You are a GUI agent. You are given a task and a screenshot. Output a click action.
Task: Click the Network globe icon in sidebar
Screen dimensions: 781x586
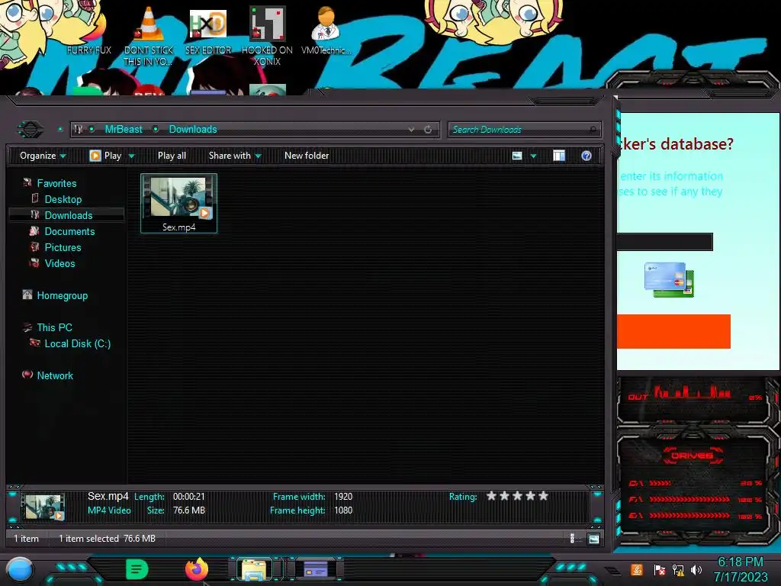click(x=27, y=374)
